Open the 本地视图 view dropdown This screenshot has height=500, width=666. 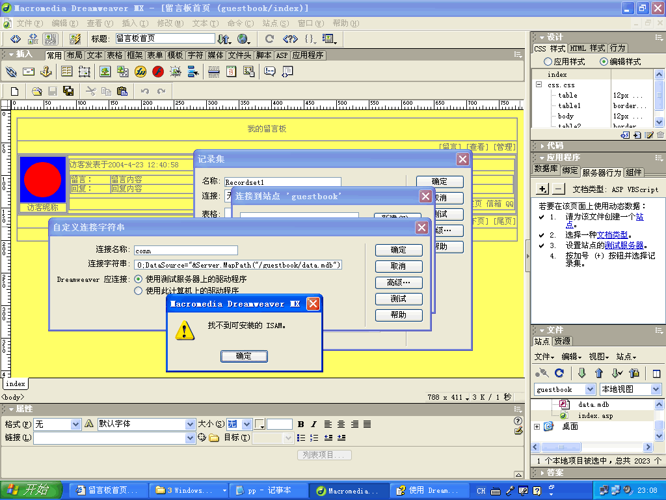click(x=656, y=389)
